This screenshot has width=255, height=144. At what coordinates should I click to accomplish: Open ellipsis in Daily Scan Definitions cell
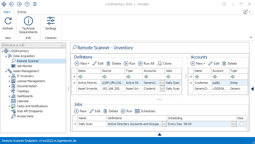coord(164,124)
